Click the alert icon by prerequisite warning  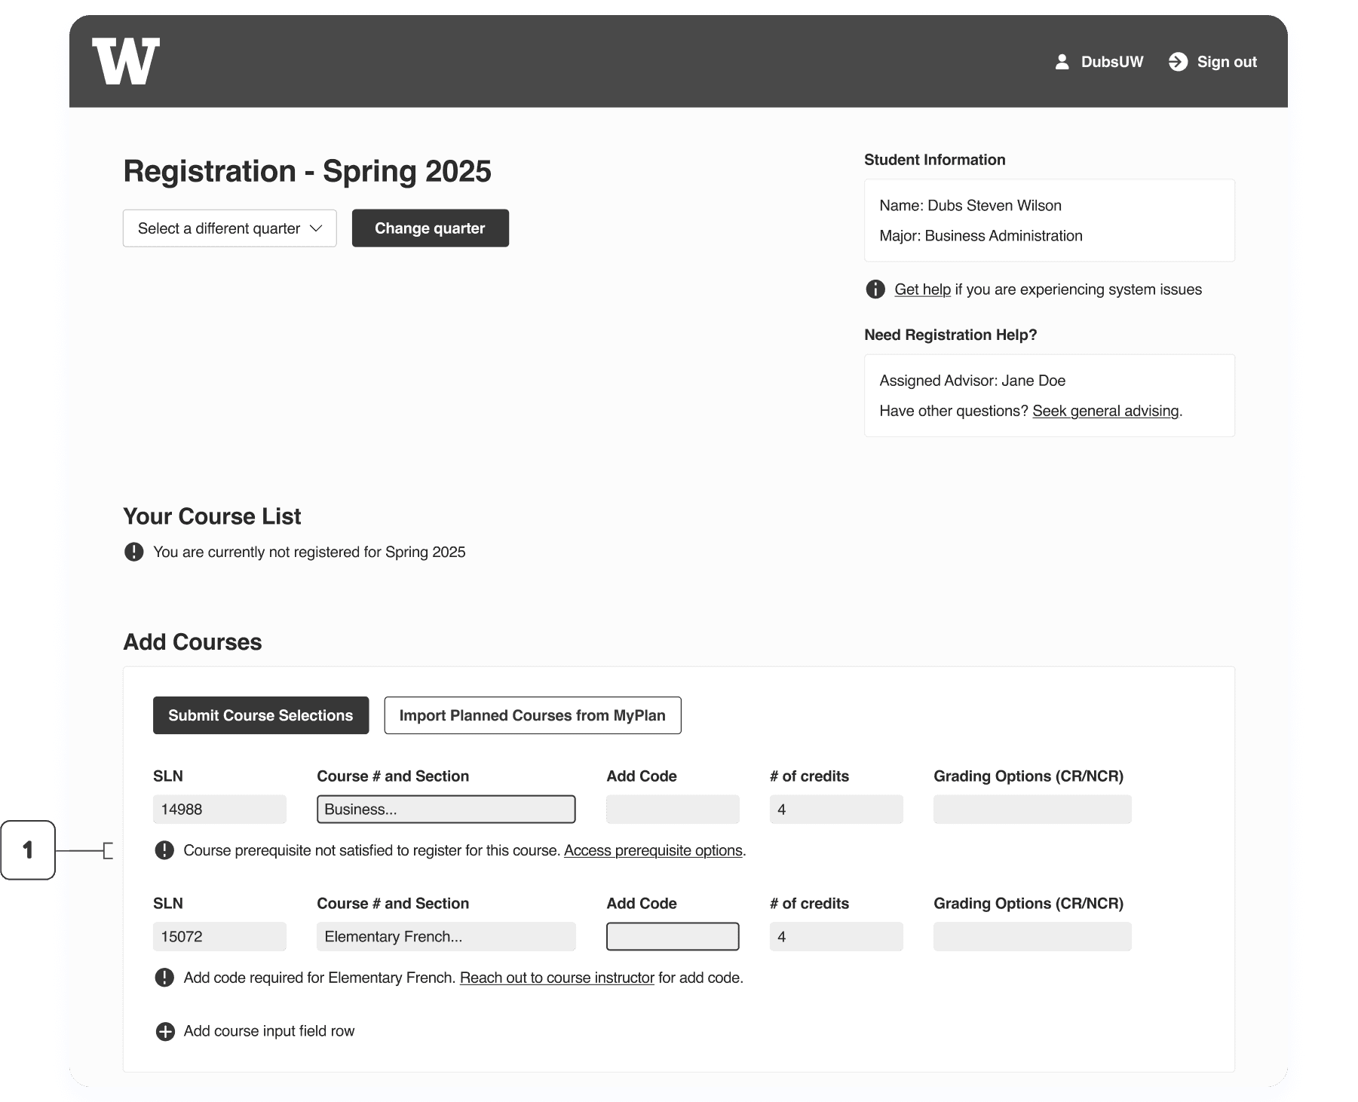(164, 850)
